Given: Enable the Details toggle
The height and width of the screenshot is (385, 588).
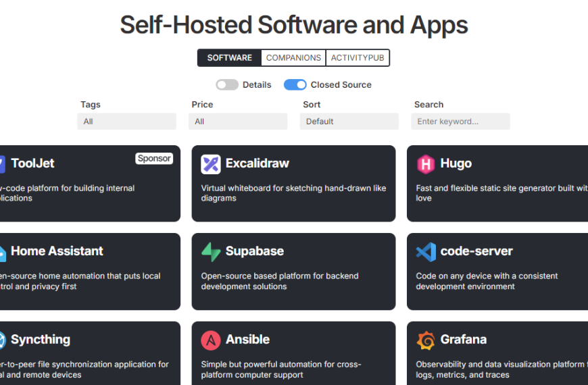Looking at the screenshot, I should [x=227, y=84].
